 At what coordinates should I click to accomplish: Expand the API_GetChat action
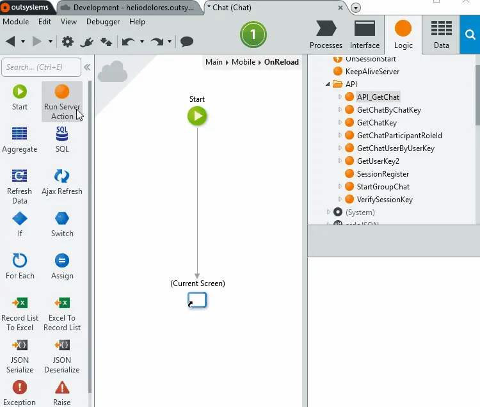pos(340,97)
